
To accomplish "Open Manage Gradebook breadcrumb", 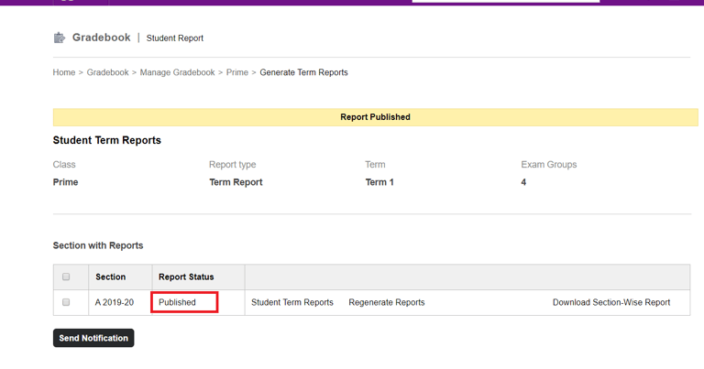I will 177,72.
